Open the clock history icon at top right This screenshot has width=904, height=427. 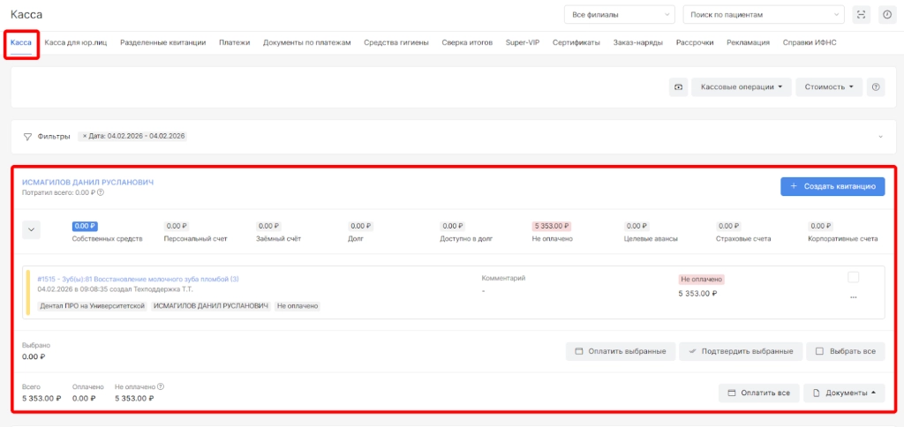[887, 15]
